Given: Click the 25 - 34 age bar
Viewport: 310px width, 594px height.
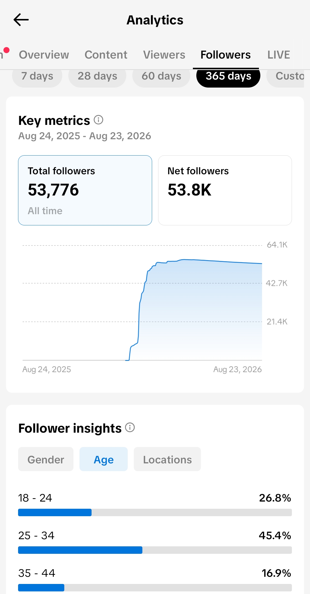Looking at the screenshot, I should 155,550.
